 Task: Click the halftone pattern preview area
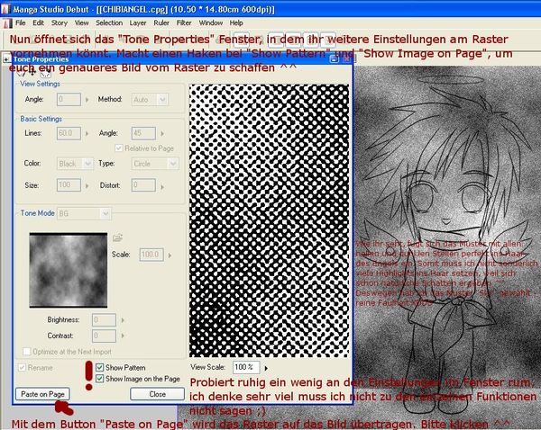point(269,221)
